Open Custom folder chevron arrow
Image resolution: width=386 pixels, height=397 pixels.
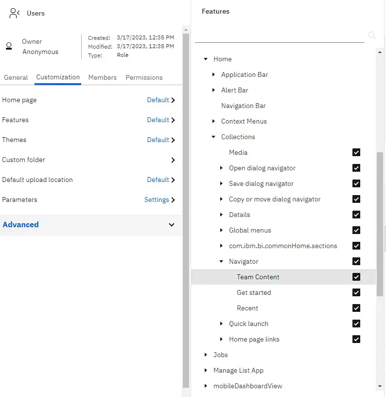pyautogui.click(x=173, y=160)
